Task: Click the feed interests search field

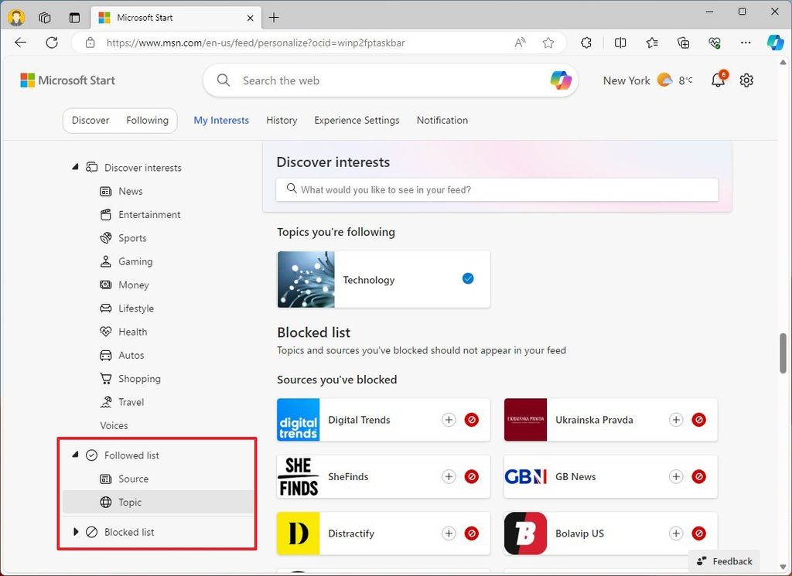Action: pos(496,189)
